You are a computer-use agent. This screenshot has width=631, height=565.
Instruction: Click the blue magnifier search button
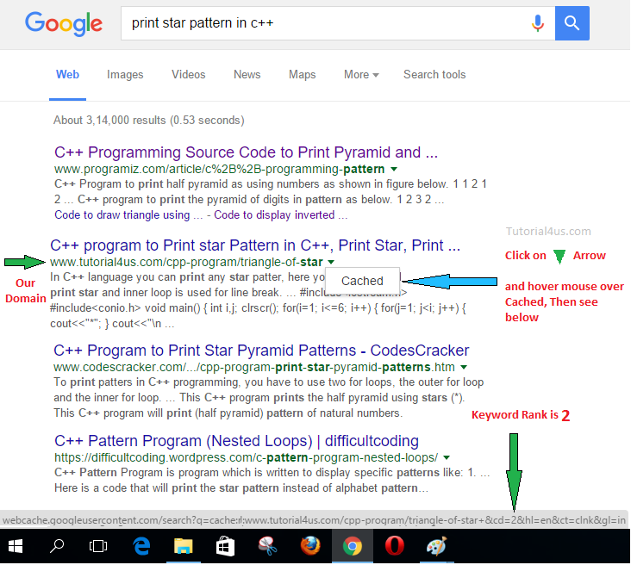click(x=572, y=23)
